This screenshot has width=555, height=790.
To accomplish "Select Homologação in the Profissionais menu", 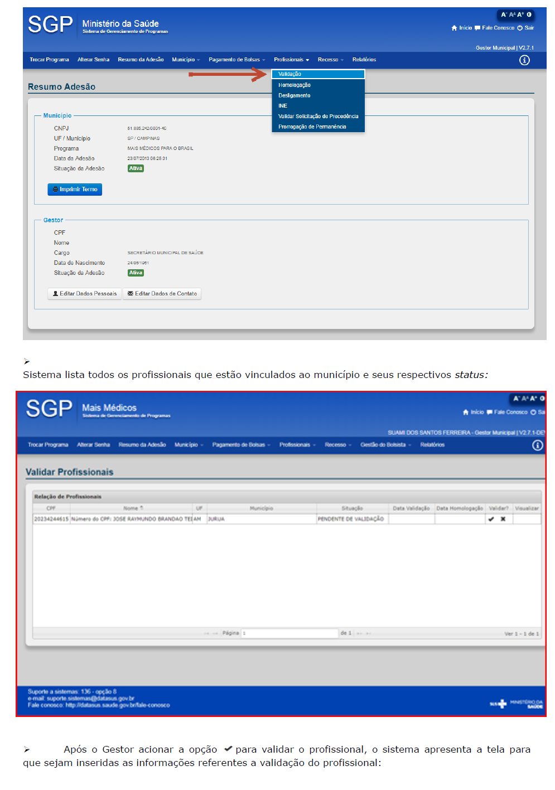I will click(x=318, y=85).
